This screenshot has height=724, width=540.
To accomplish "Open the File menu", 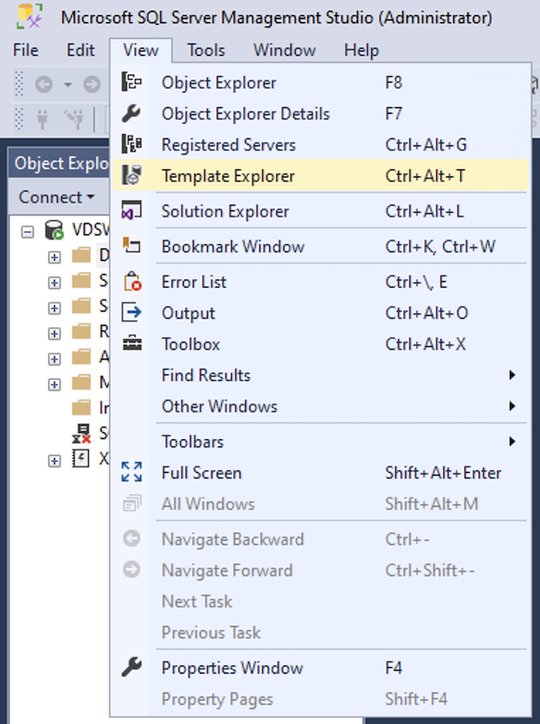I will coord(26,51).
